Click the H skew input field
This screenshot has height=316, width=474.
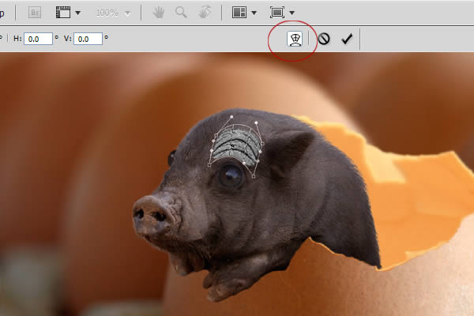coord(38,39)
